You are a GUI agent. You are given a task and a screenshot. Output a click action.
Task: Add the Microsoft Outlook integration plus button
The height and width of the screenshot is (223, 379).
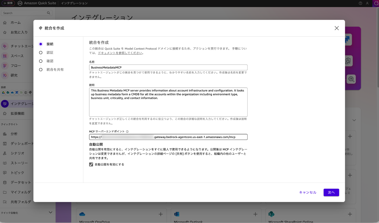tap(255, 214)
